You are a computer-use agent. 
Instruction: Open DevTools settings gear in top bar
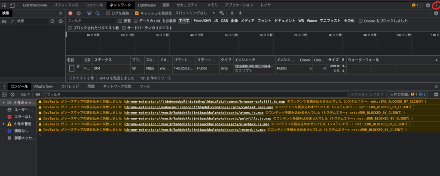pyautogui.click(x=428, y=5)
